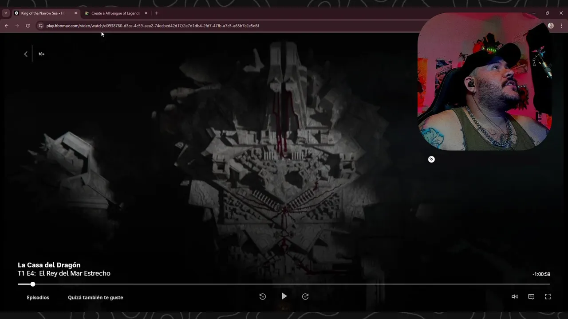The width and height of the screenshot is (568, 319).
Task: Open the tab search dropdown
Action: click(x=6, y=13)
